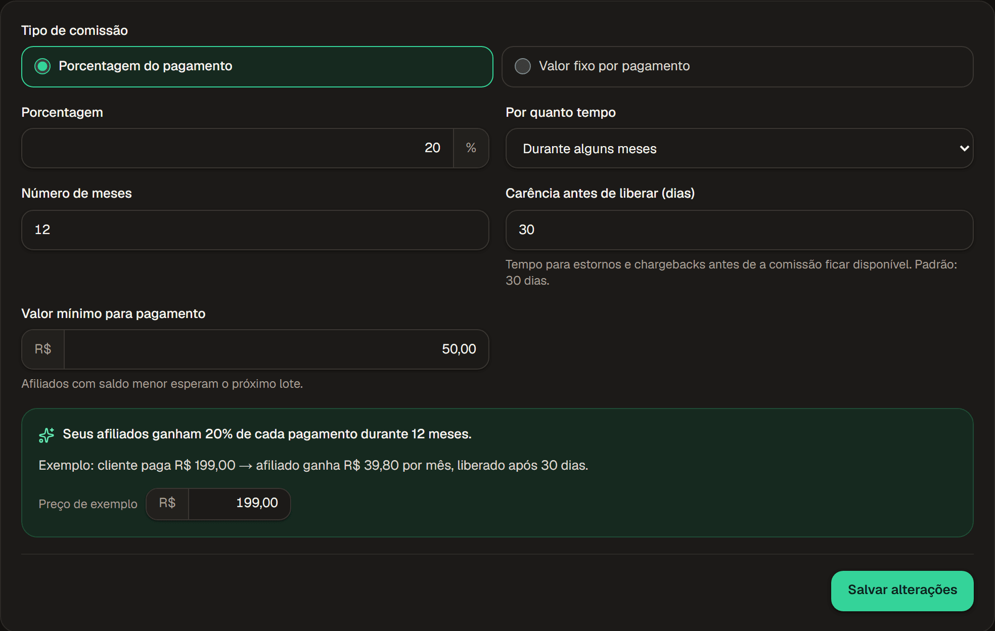Click the R$ prefix of Valor mínimo field
995x631 pixels.
coord(43,349)
